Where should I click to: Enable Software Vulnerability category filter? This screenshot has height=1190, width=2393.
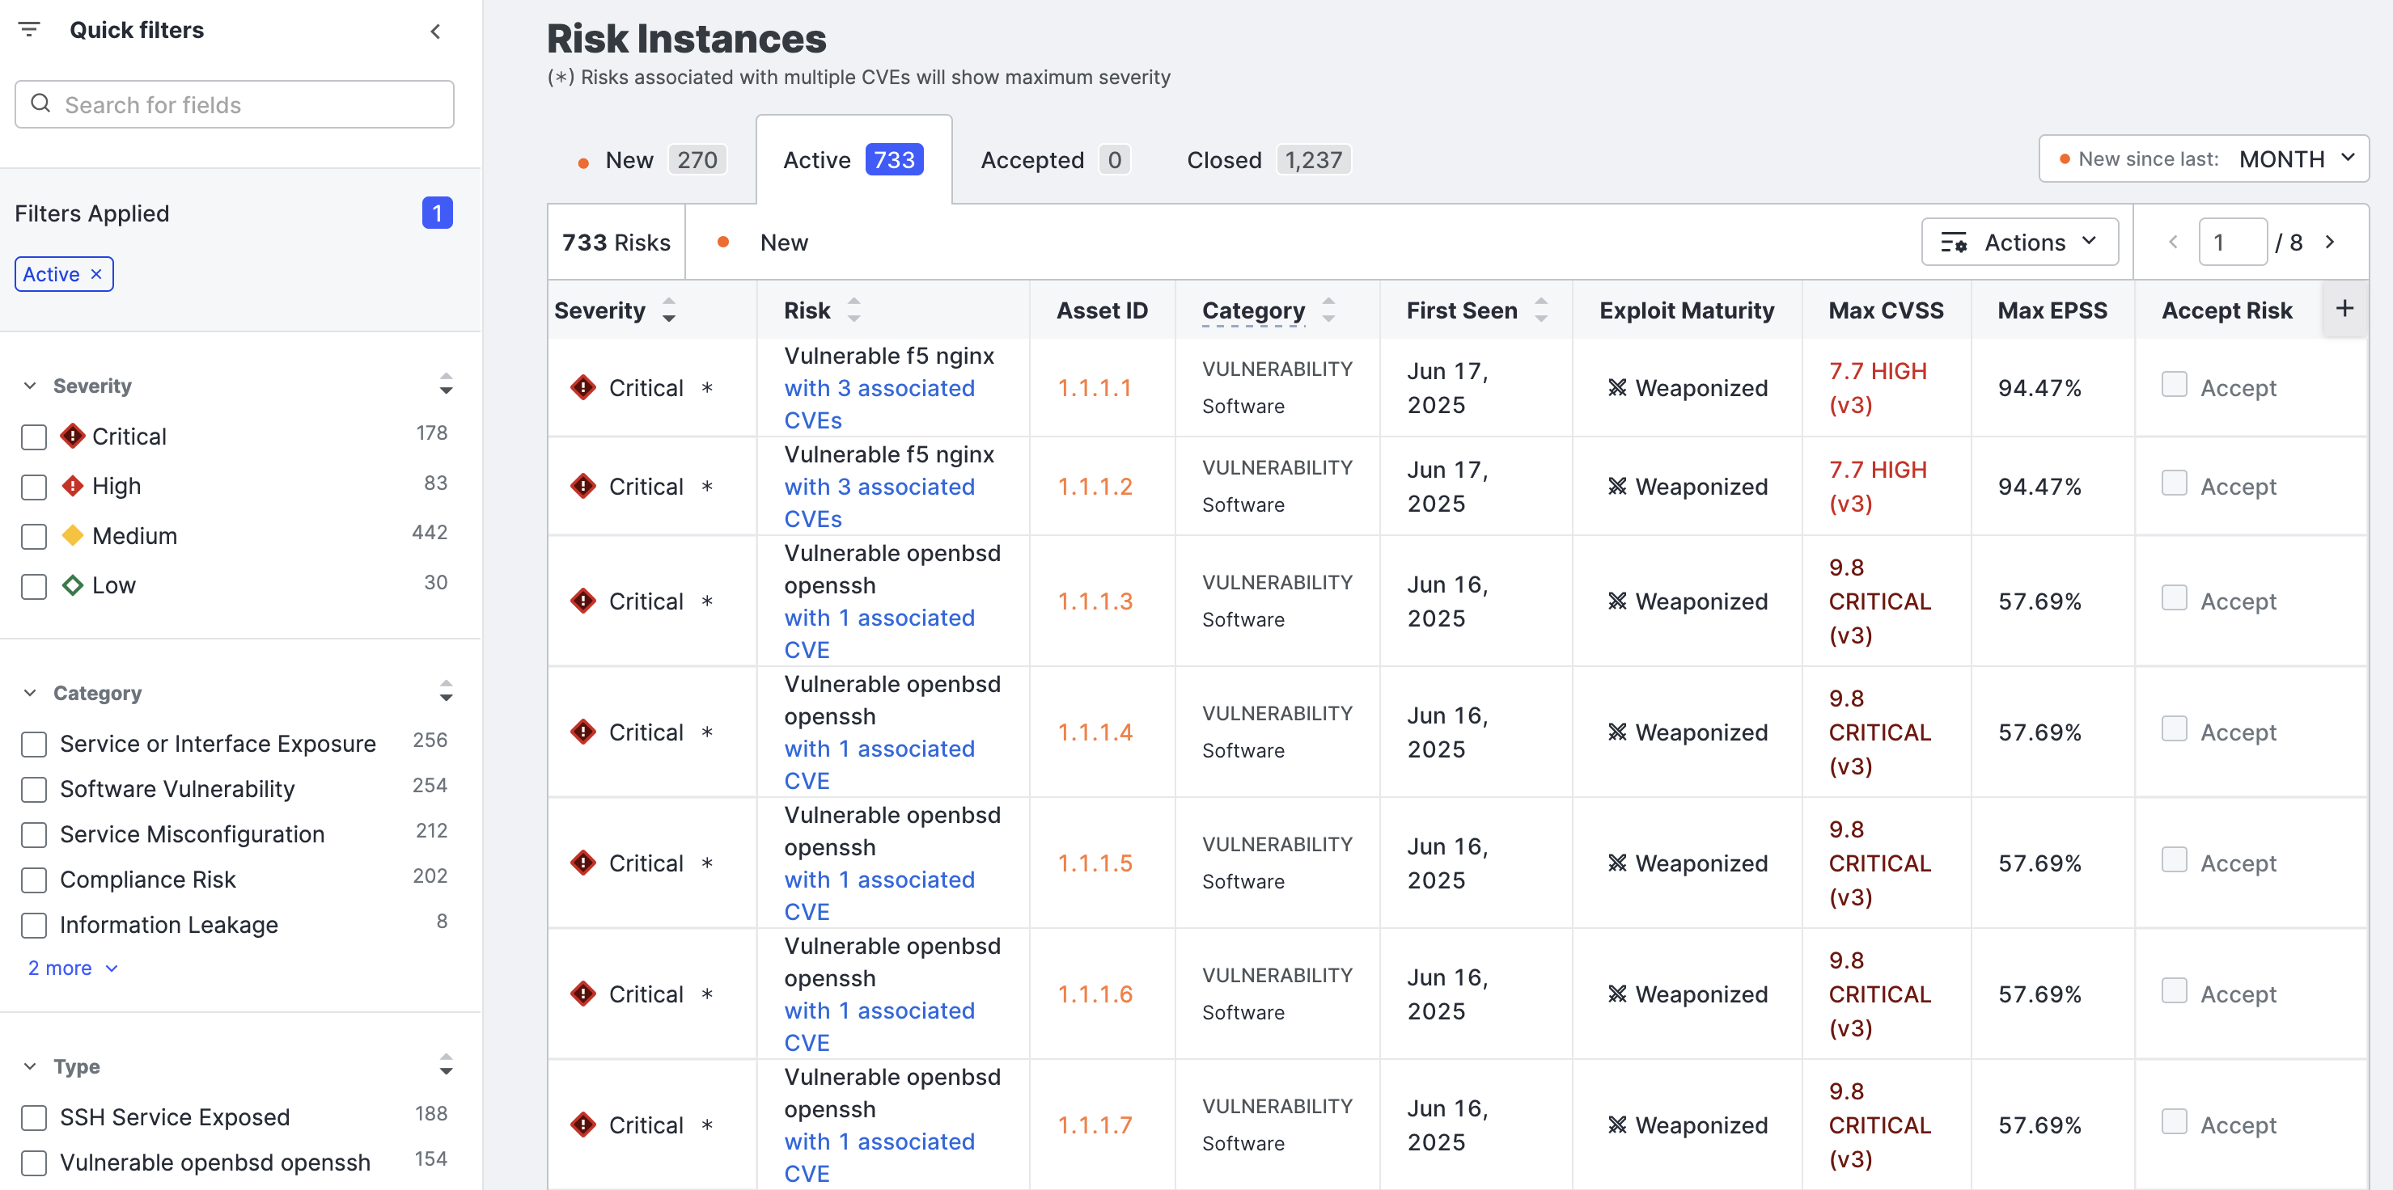(34, 790)
